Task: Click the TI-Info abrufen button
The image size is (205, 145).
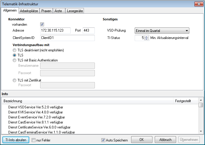Action: click(x=16, y=140)
